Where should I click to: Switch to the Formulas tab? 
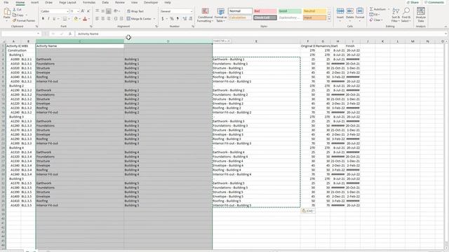click(89, 2)
